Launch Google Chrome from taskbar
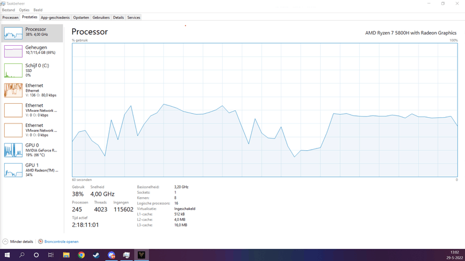Screen dimensions: 465x261 (81, 255)
